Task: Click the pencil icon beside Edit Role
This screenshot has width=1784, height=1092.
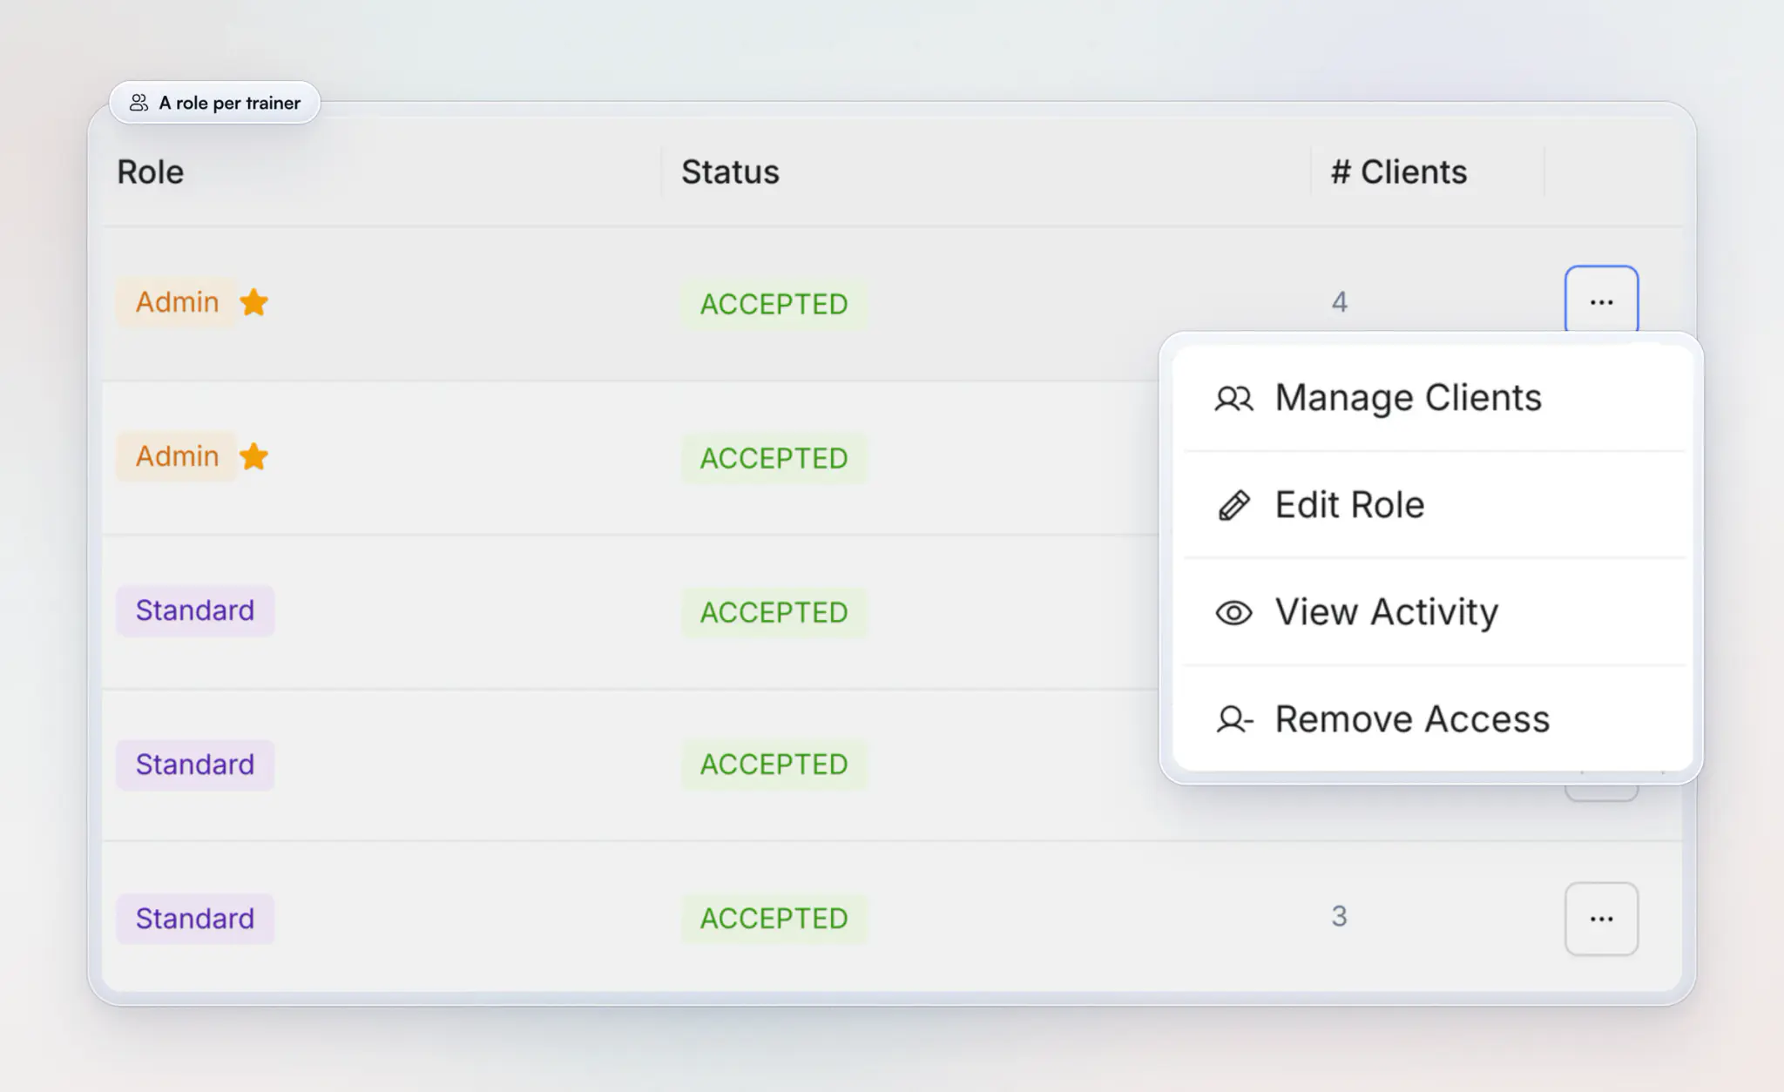Action: point(1233,505)
